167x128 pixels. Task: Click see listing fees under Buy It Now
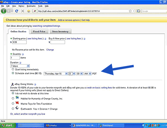coord(74,39)
